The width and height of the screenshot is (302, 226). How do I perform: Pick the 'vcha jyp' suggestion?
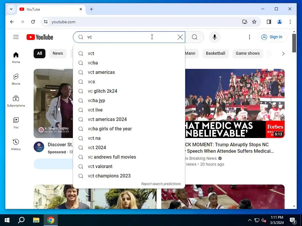tap(129, 101)
